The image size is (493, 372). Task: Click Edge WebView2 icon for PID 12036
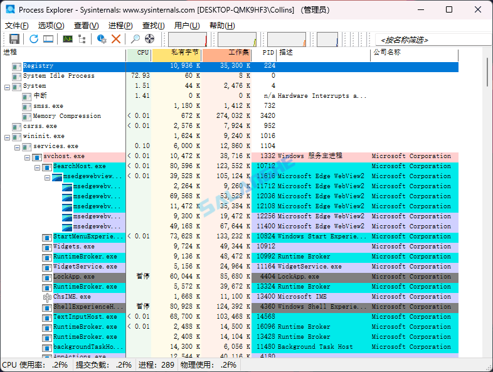pos(67,198)
